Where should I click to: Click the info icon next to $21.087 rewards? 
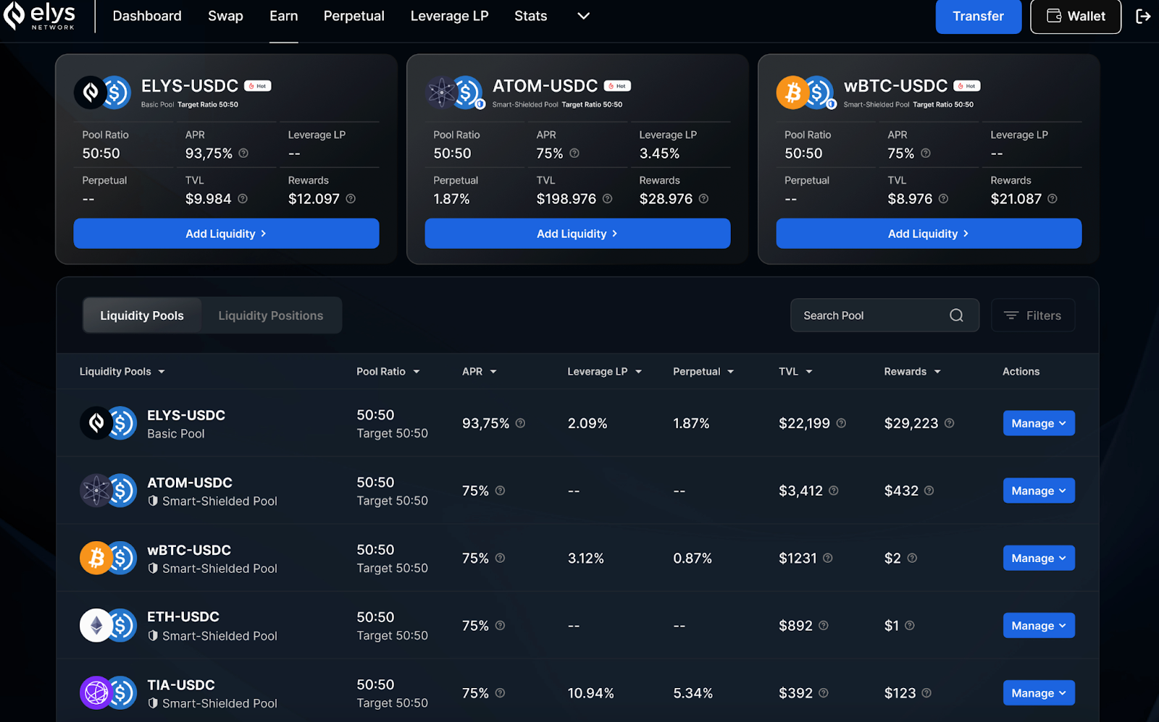1053,199
